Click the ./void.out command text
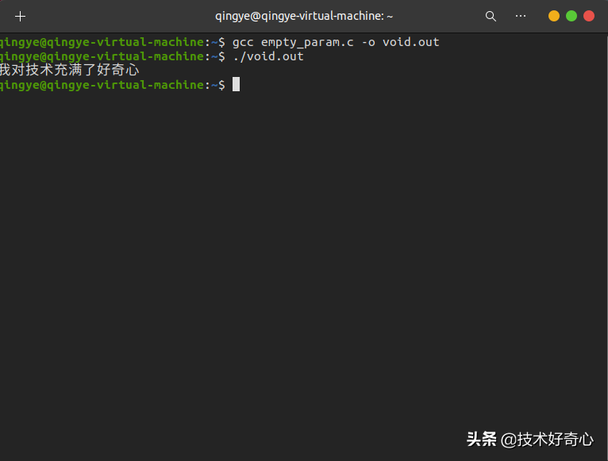 click(x=268, y=56)
